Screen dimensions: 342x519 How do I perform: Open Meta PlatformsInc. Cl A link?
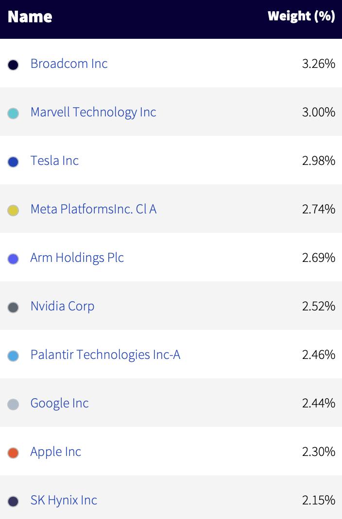93,209
